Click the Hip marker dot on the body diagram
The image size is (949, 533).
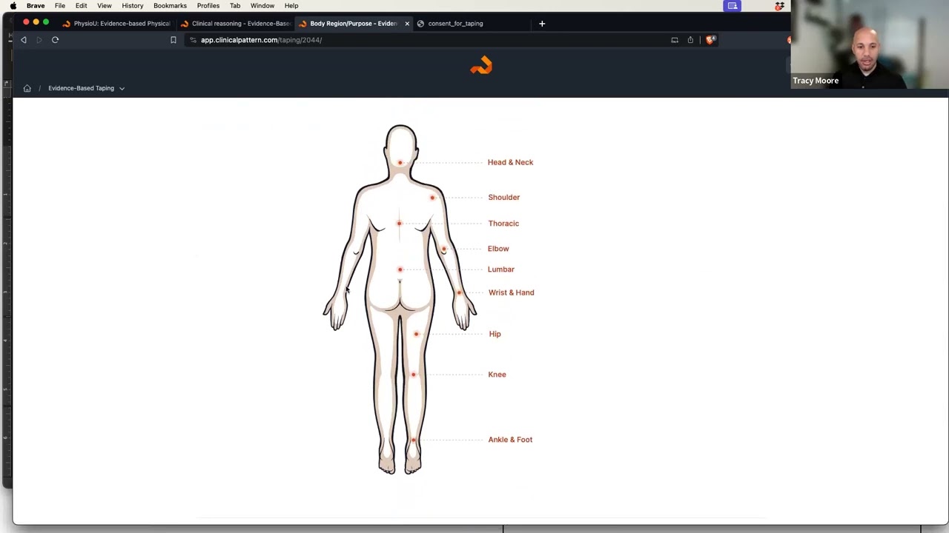click(416, 334)
